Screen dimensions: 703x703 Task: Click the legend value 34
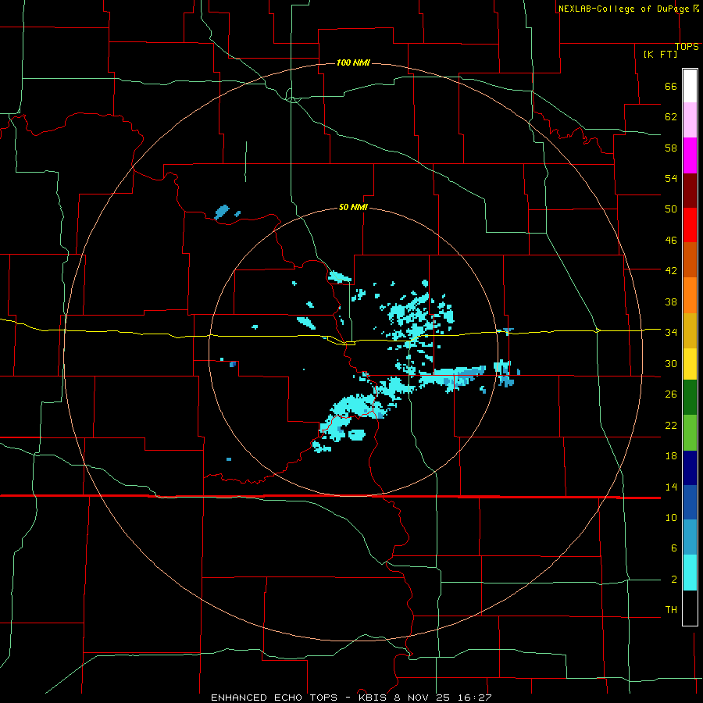(671, 332)
